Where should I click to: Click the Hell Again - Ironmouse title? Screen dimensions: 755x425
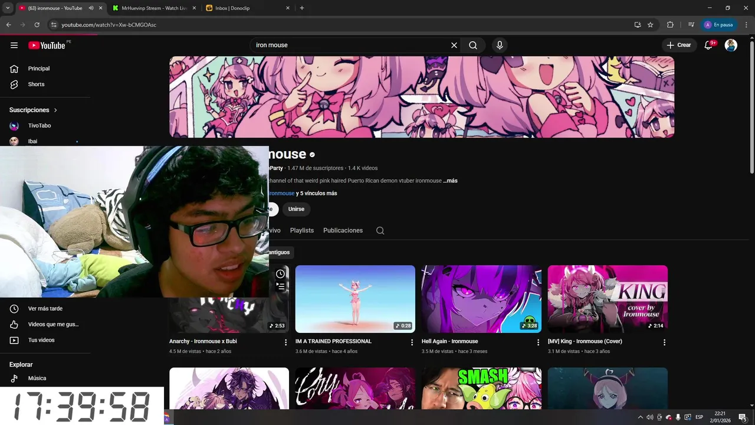pyautogui.click(x=449, y=341)
